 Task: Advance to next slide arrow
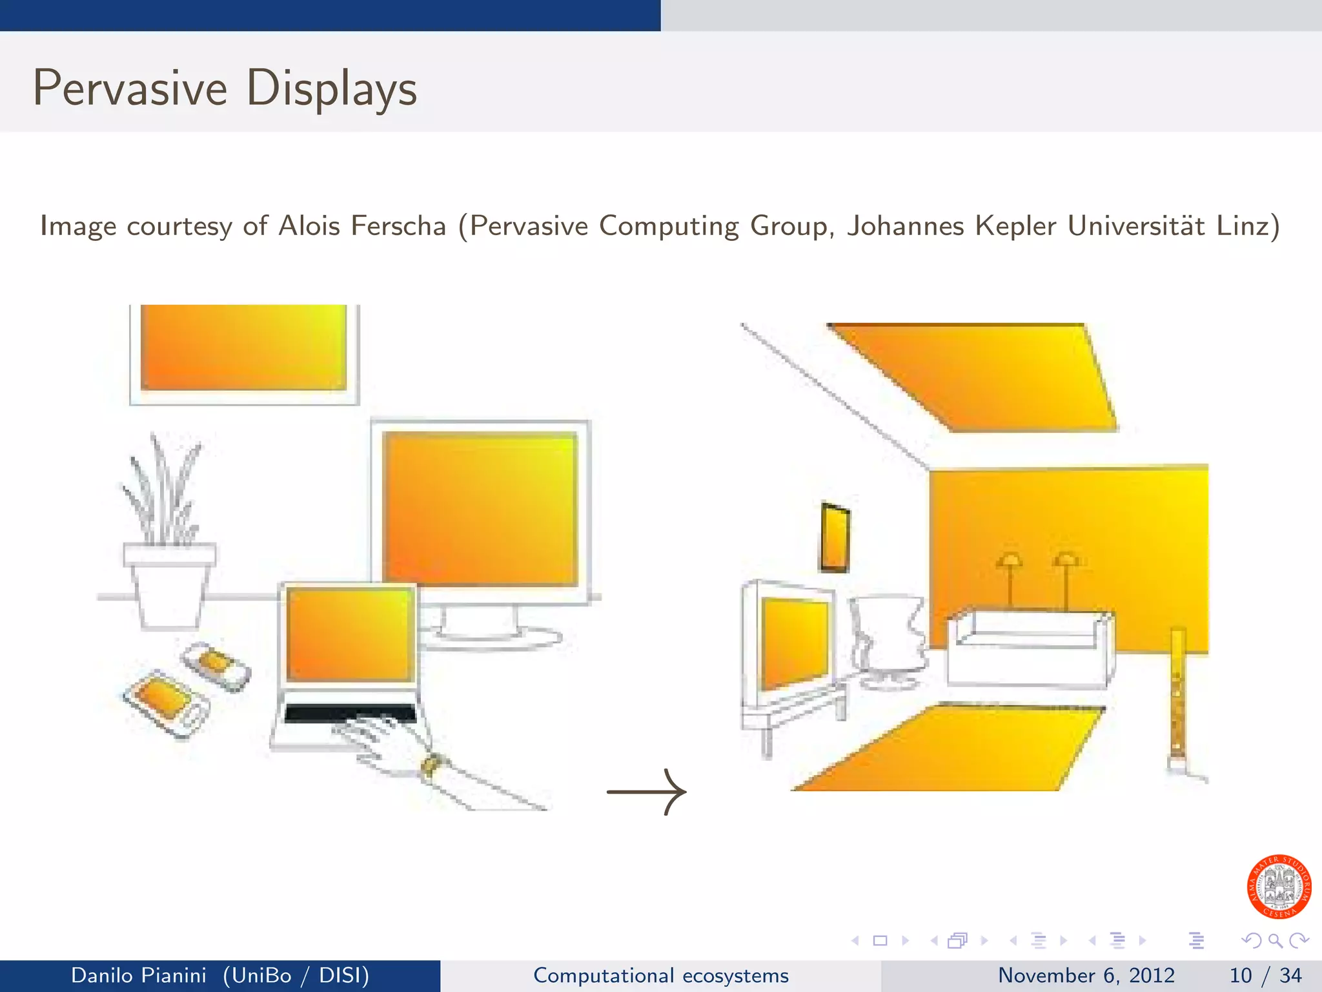[x=906, y=941]
